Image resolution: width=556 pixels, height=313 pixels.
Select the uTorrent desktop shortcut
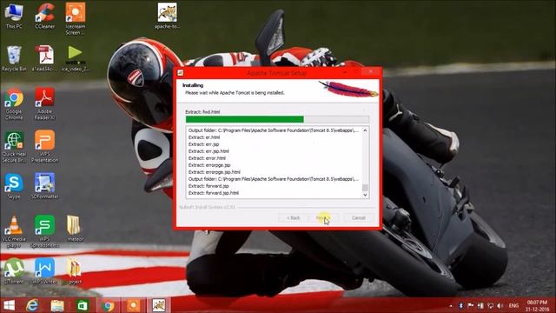pyautogui.click(x=14, y=271)
